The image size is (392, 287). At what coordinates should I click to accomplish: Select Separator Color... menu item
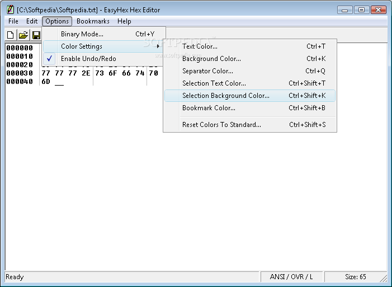pos(250,71)
